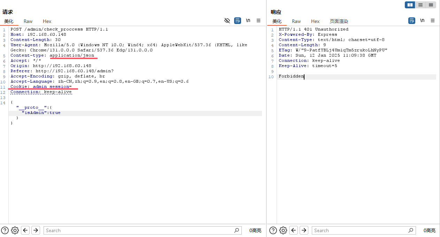Switch to 页面渲染 tab in response
Screen dimensions: 440x237
(339, 22)
